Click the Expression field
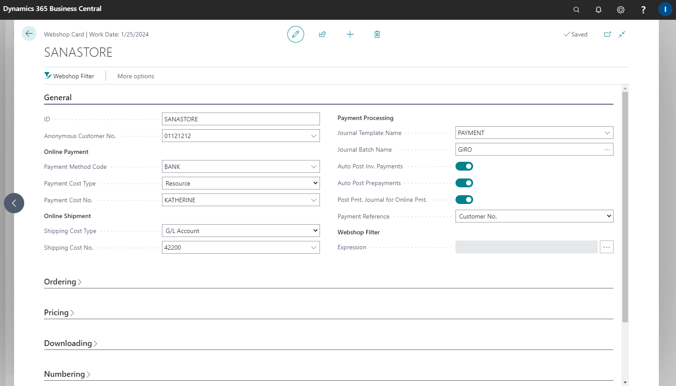Image resolution: width=676 pixels, height=386 pixels. pyautogui.click(x=526, y=247)
